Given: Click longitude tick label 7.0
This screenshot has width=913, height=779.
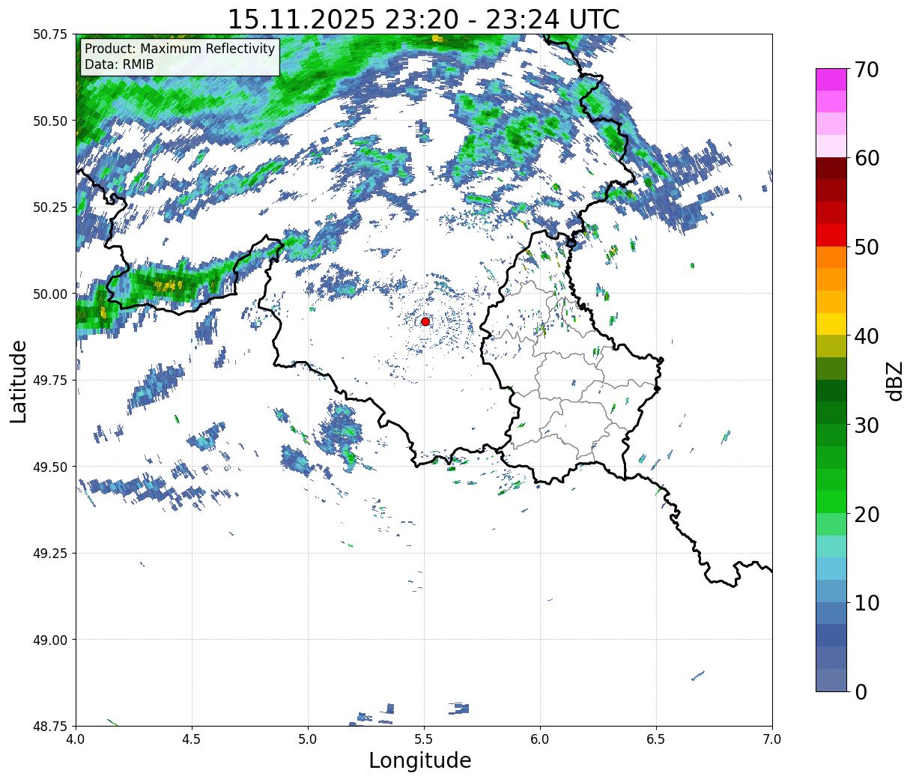Looking at the screenshot, I should tap(772, 739).
